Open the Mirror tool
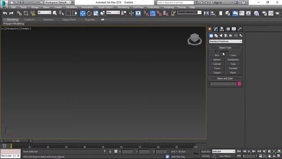 [x=206, y=13]
